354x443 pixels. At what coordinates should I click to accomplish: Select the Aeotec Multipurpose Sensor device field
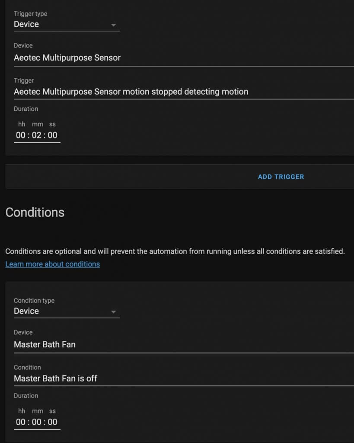pyautogui.click(x=184, y=58)
